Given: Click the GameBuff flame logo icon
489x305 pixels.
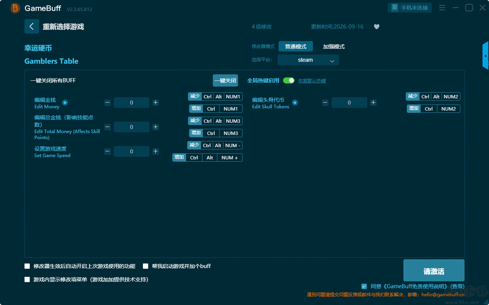Looking at the screenshot, I should pyautogui.click(x=15, y=8).
